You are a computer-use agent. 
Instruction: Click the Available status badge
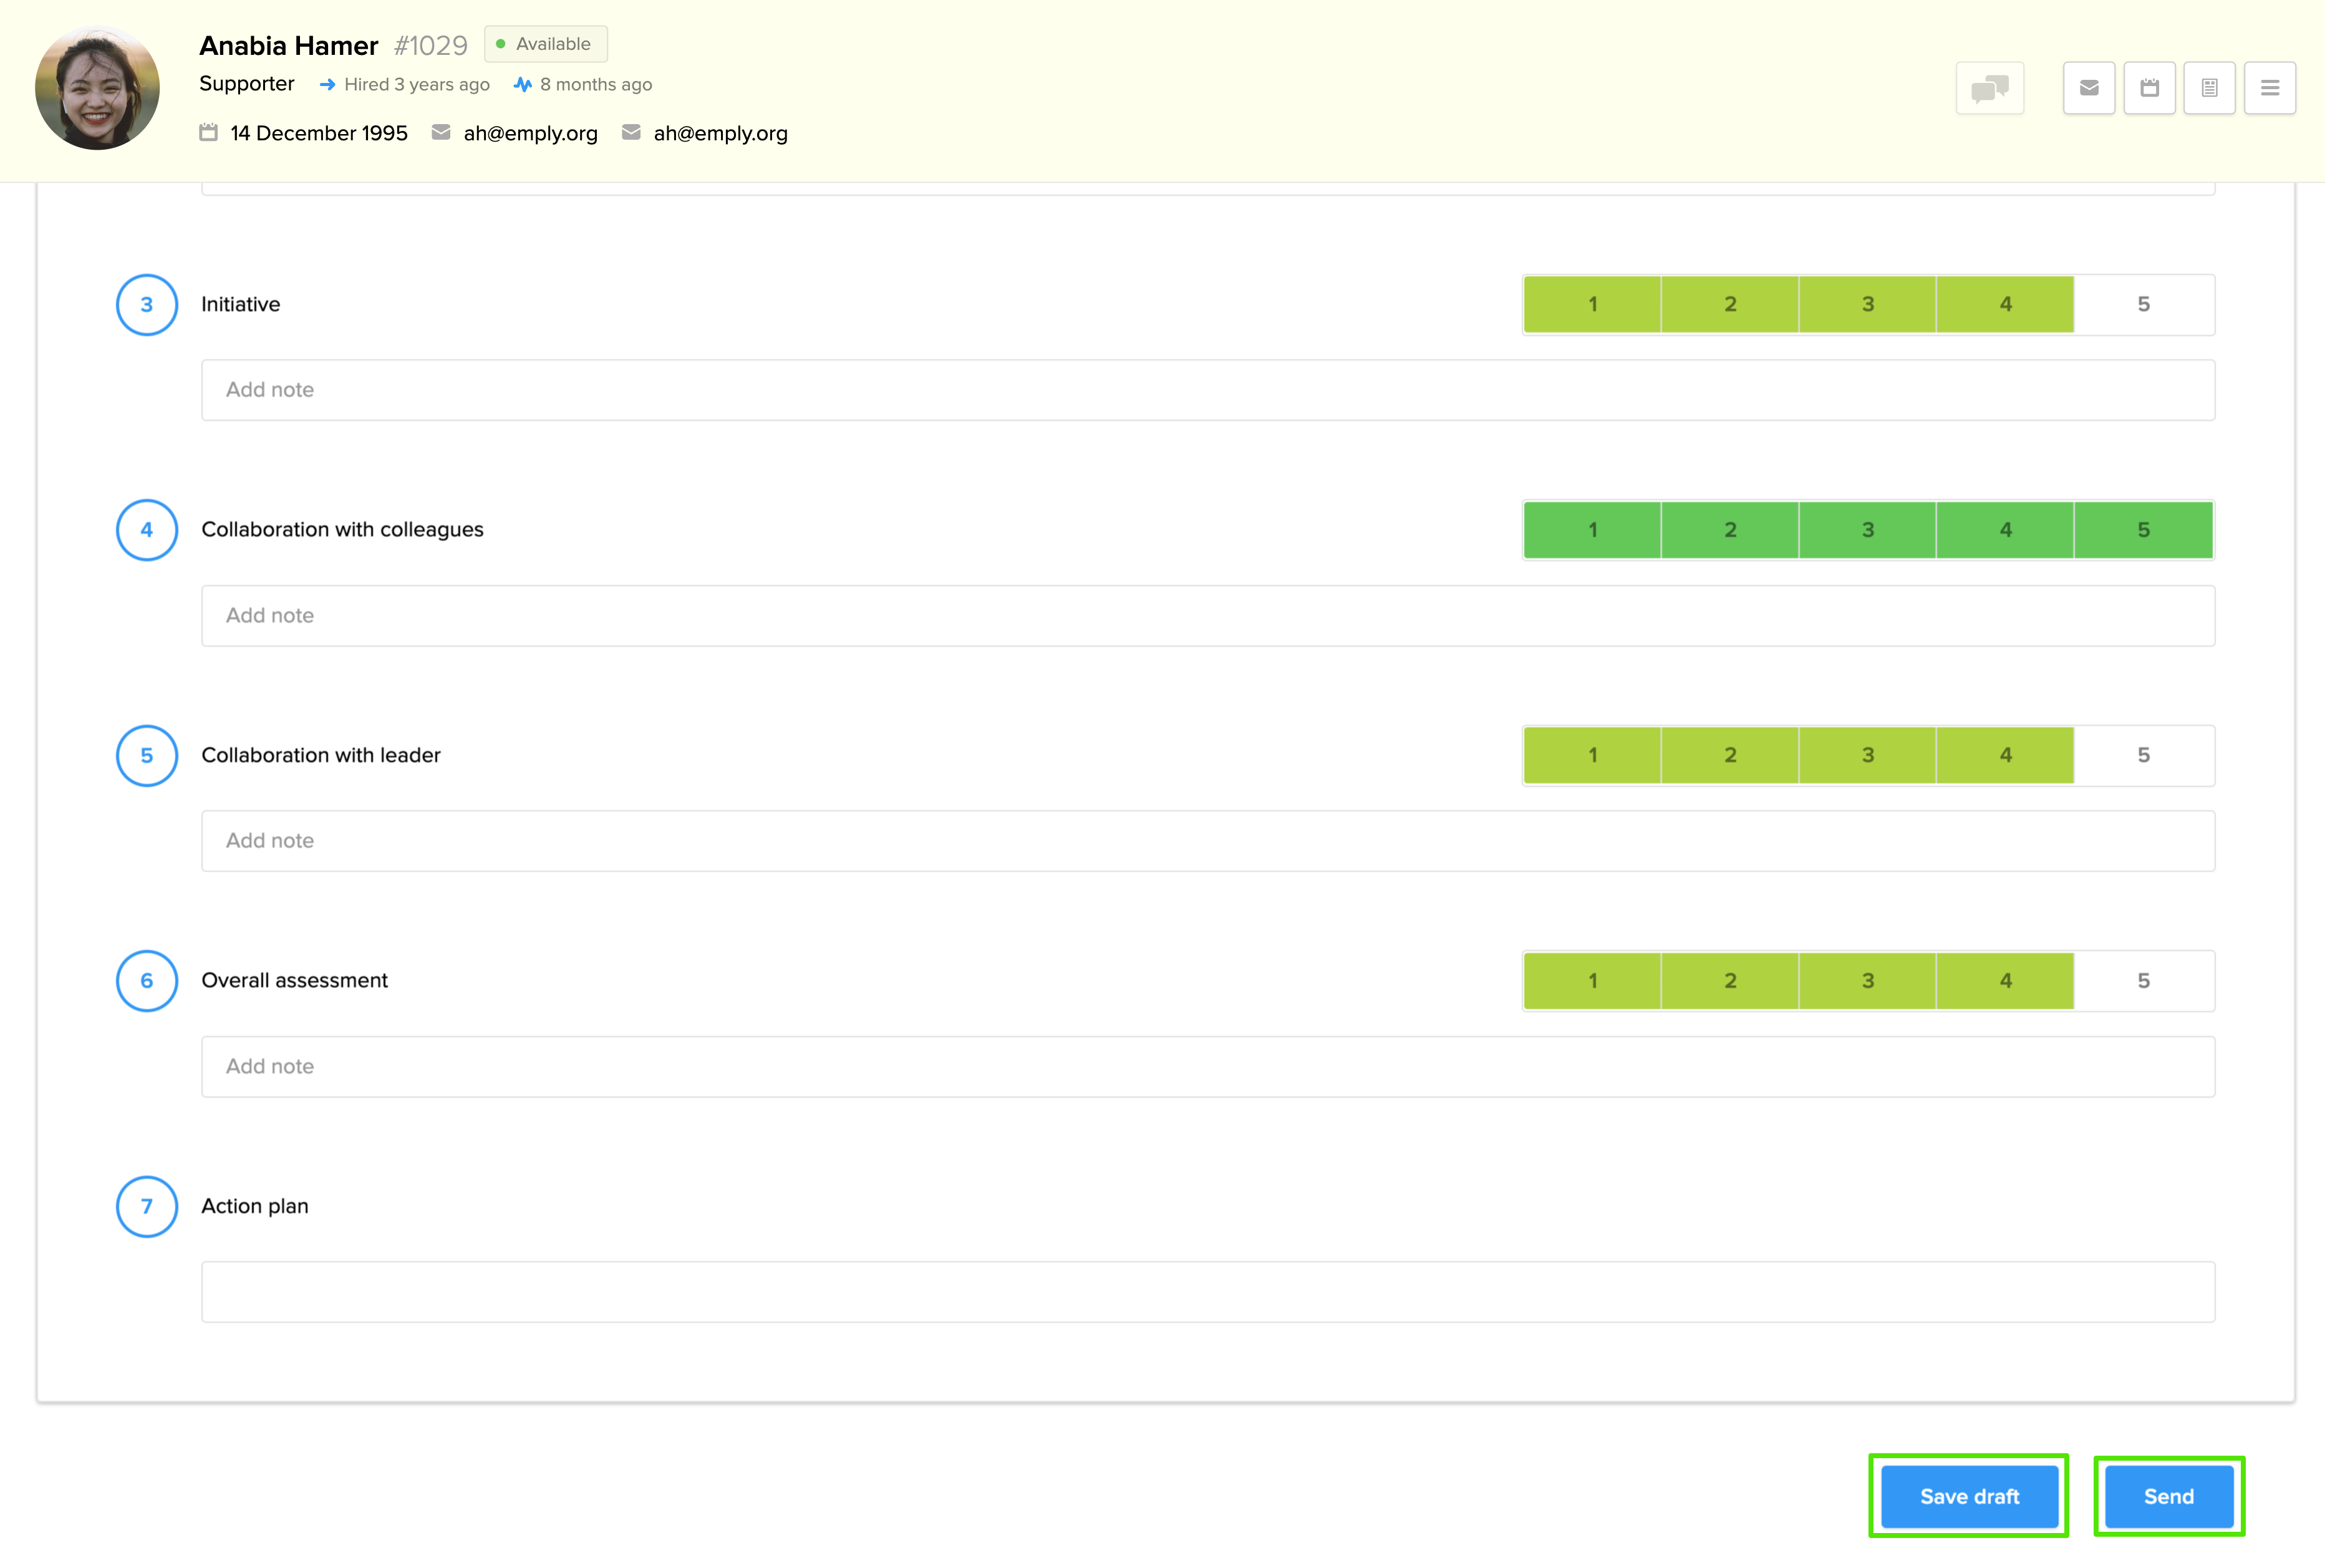coord(545,44)
